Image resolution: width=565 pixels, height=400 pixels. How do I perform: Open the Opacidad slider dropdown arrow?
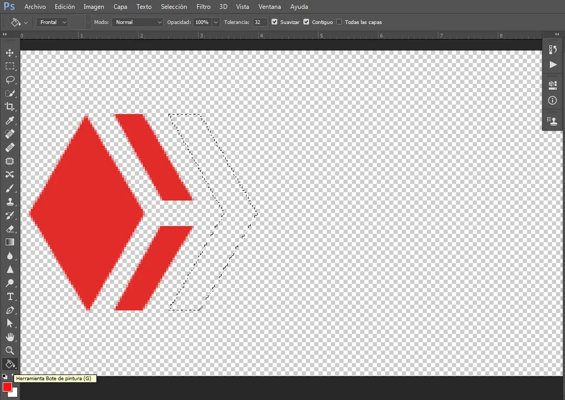216,22
